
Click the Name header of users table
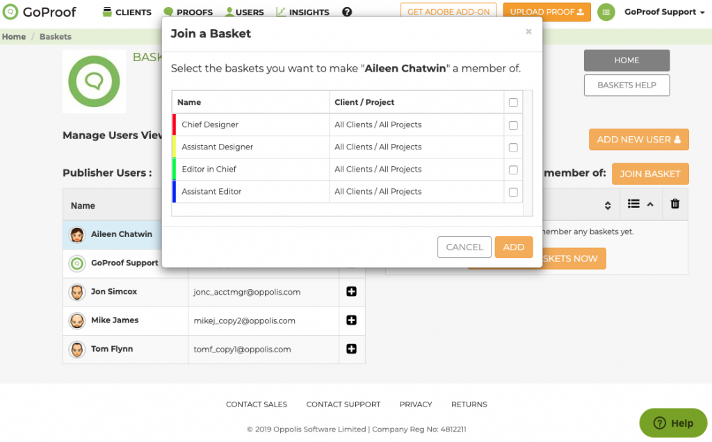[83, 206]
